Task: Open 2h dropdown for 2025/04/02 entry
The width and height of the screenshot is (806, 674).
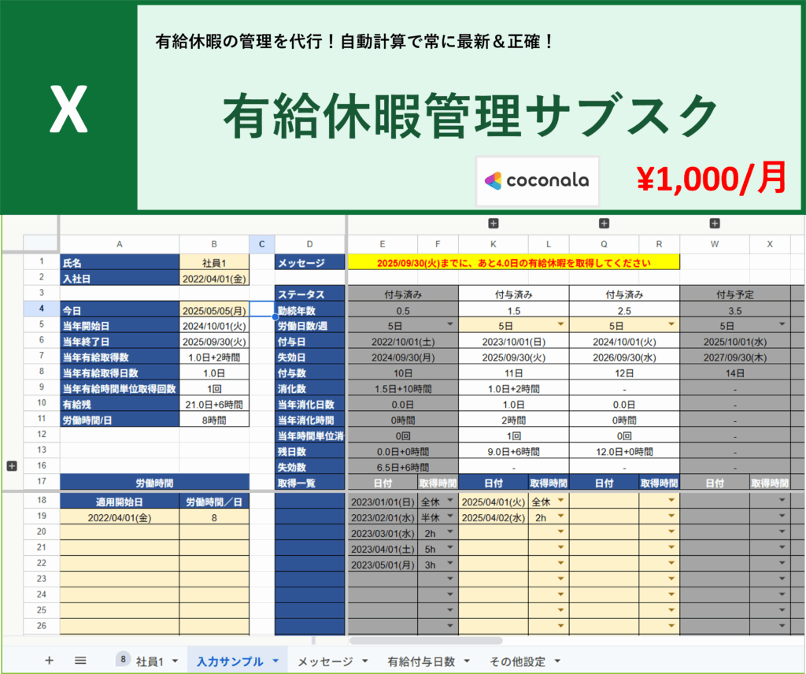Action: [x=560, y=517]
